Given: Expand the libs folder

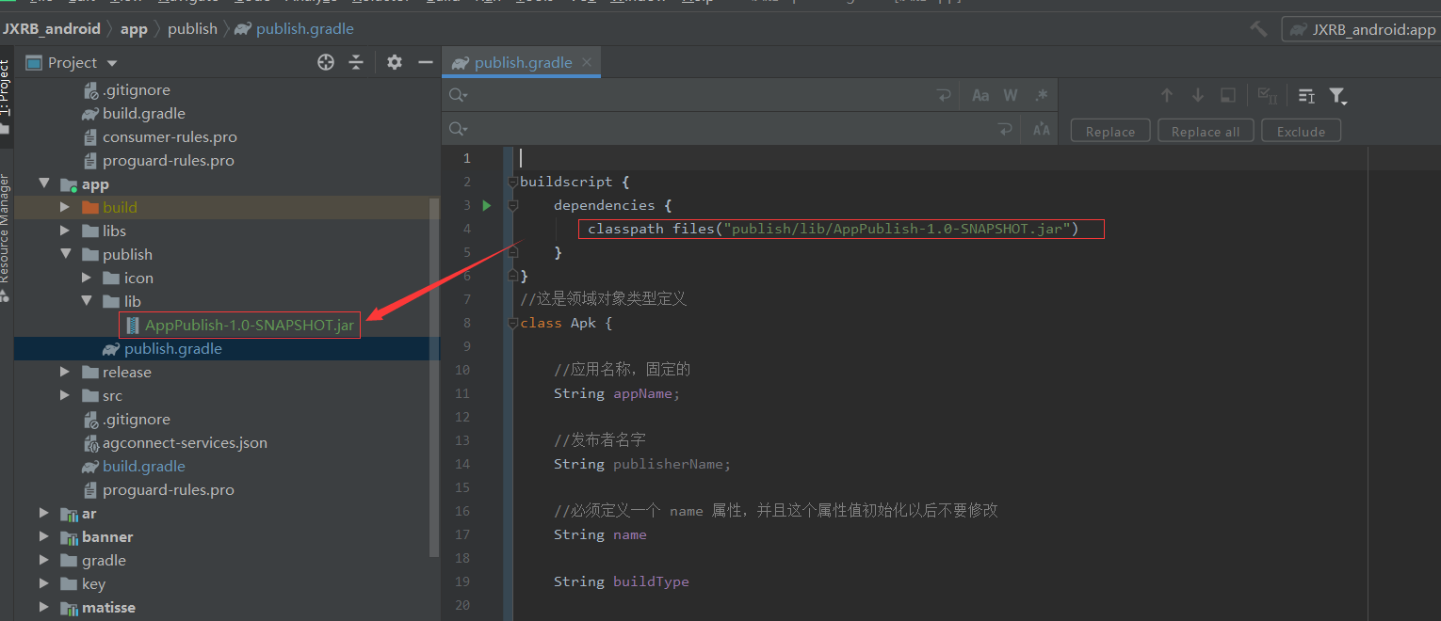Looking at the screenshot, I should [65, 231].
